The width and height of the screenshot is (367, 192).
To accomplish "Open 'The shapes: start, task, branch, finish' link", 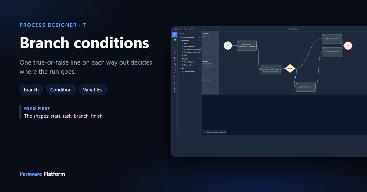I will tap(63, 116).
